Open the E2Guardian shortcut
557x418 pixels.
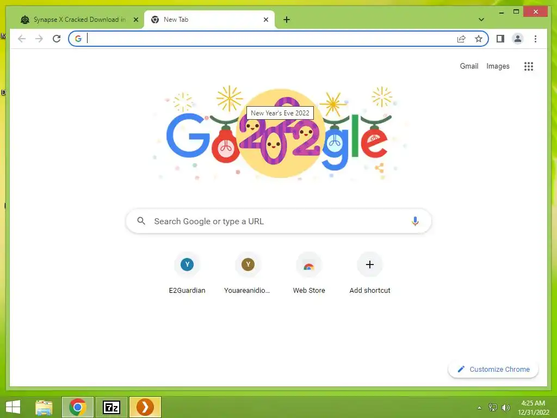(187, 274)
